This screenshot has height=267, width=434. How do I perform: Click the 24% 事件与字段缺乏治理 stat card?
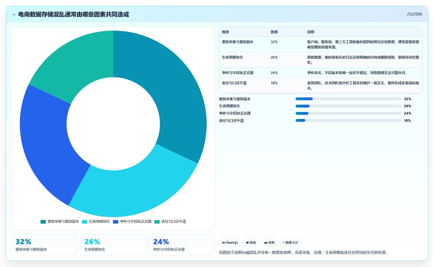point(182,245)
